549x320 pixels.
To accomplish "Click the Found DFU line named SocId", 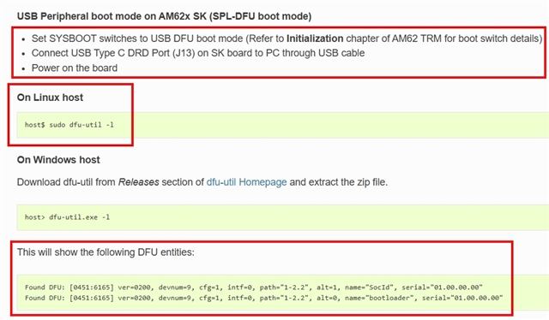I will tap(254, 287).
